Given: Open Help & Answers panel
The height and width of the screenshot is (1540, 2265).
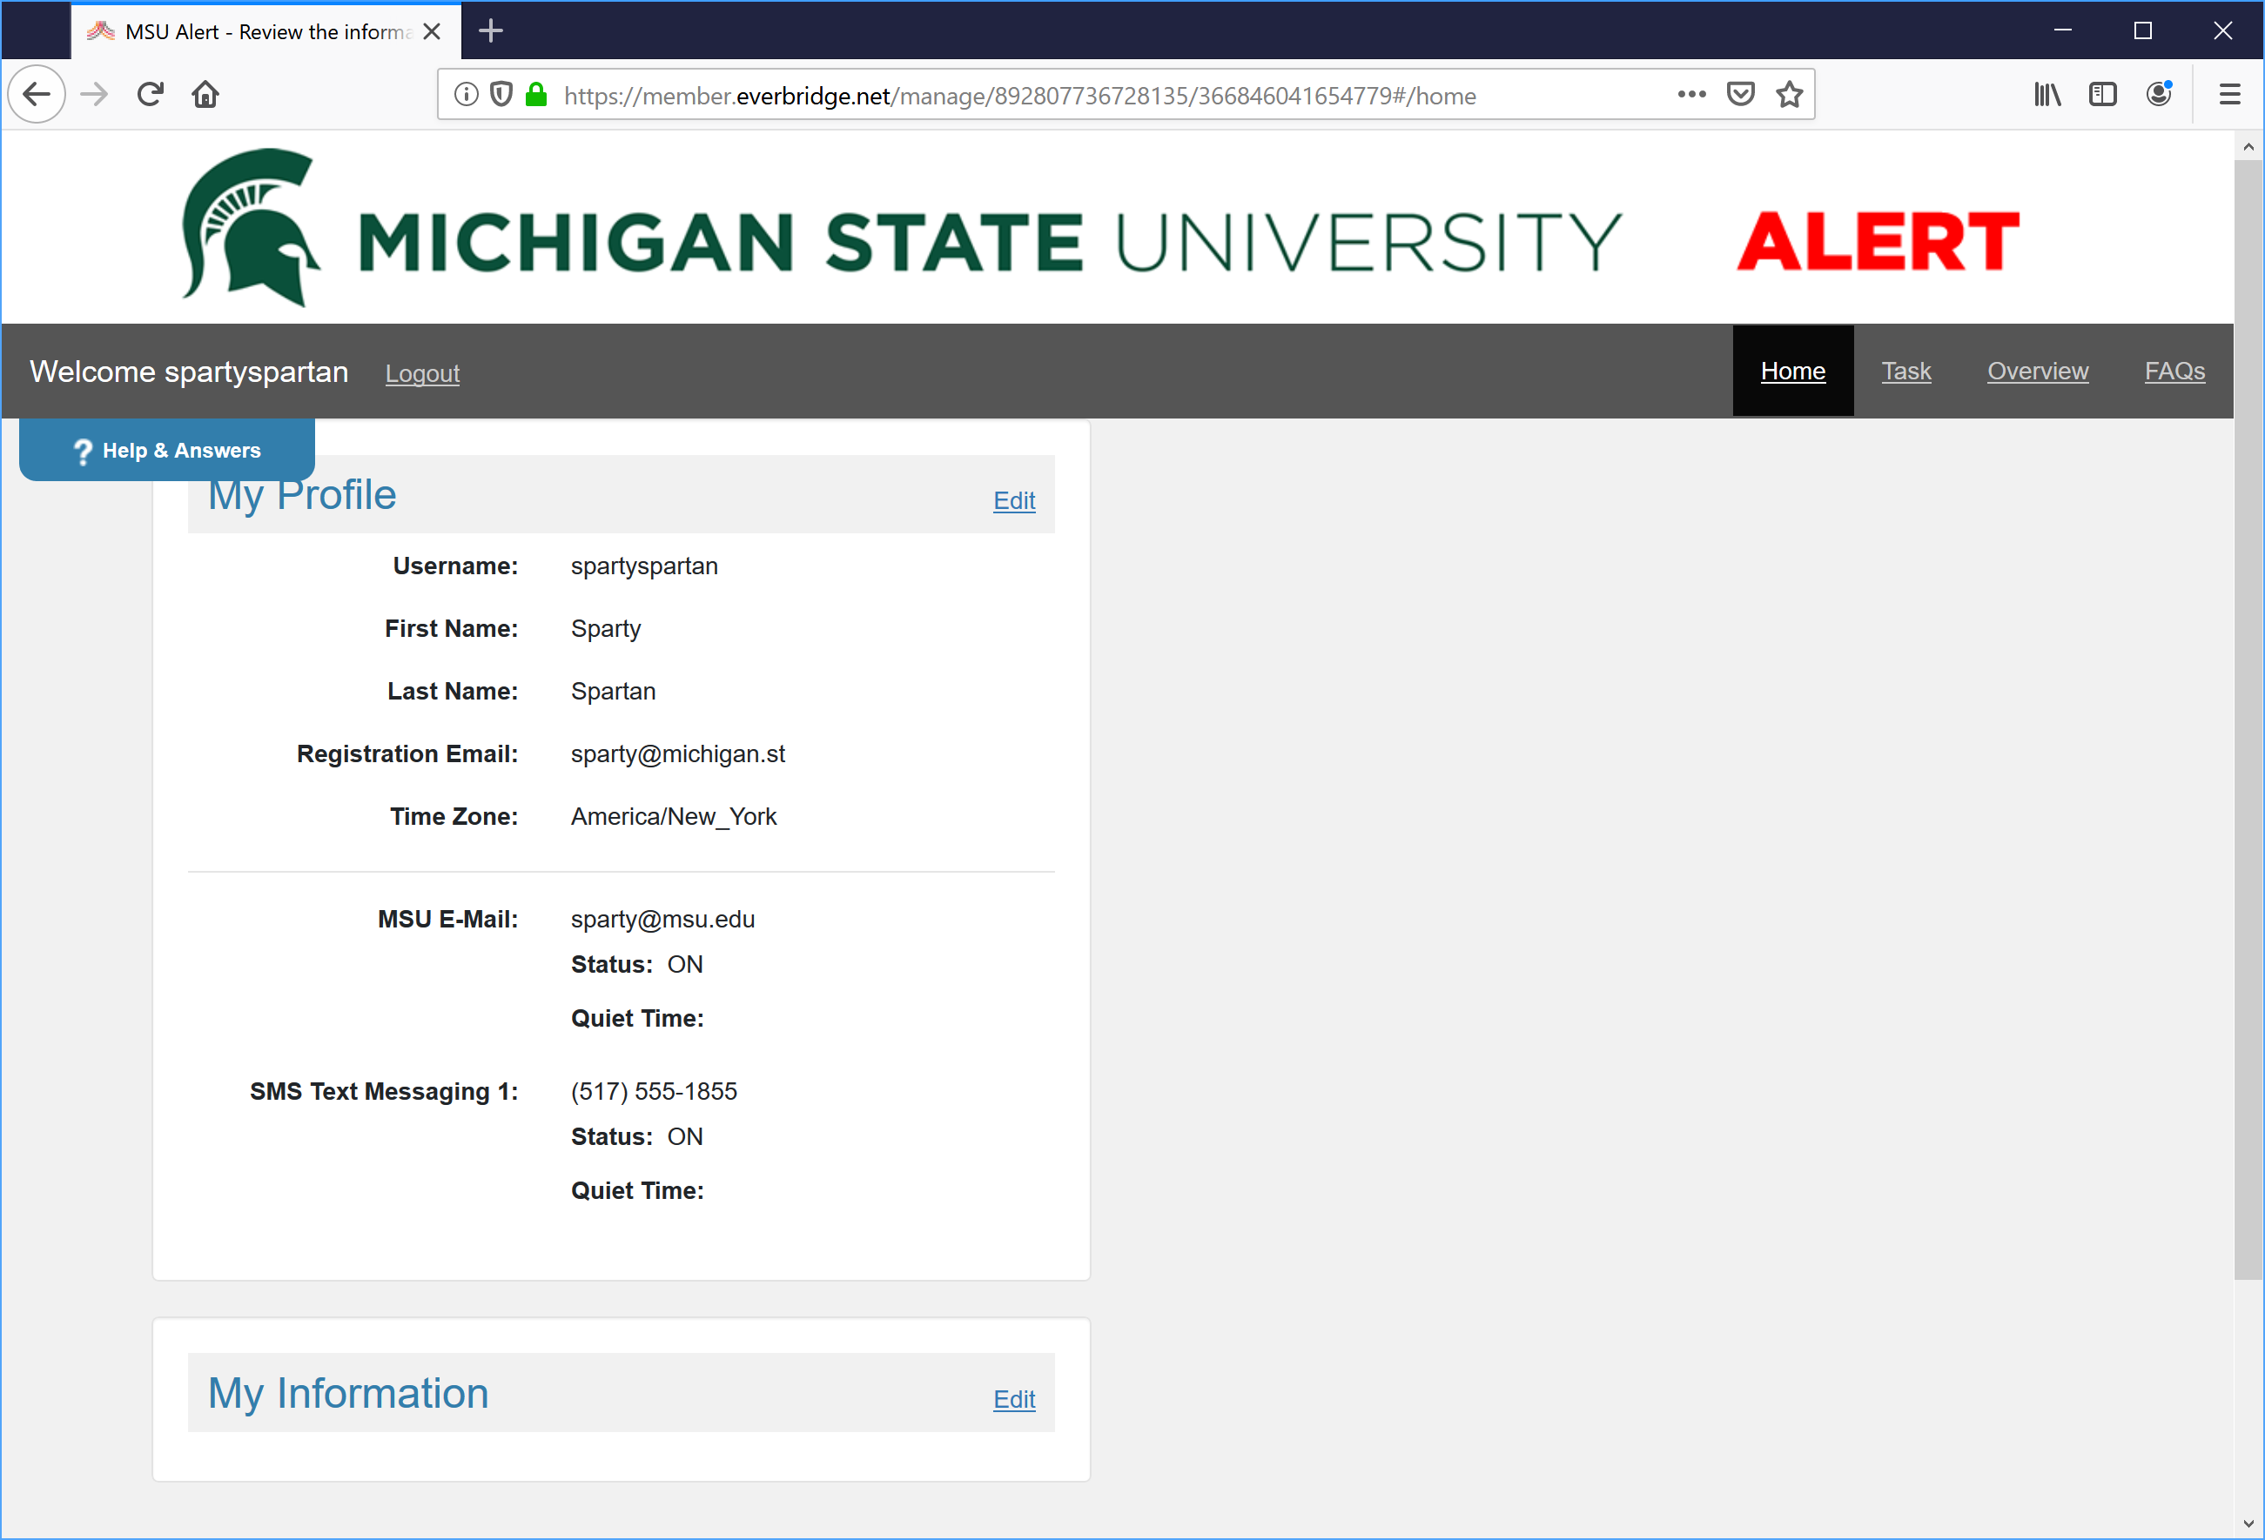Looking at the screenshot, I should coord(166,450).
